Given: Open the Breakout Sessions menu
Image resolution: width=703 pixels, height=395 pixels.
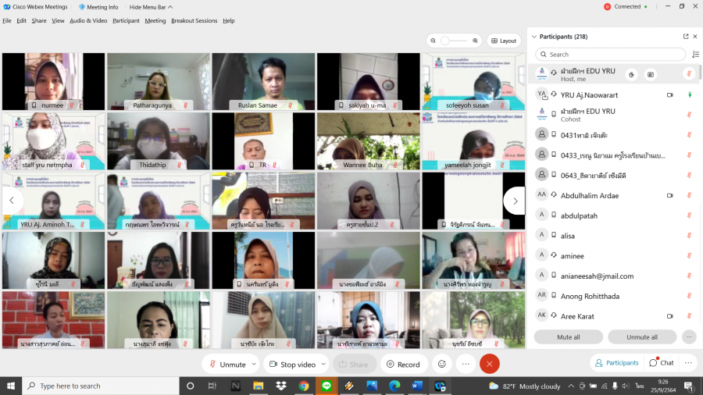Looking at the screenshot, I should point(194,21).
